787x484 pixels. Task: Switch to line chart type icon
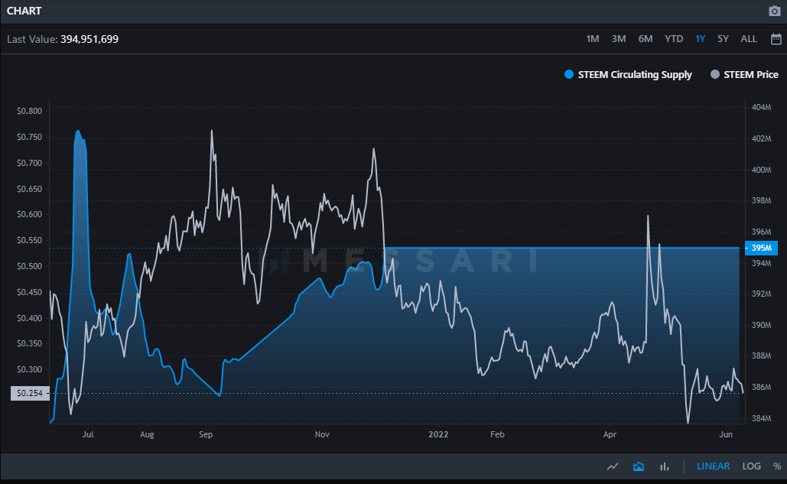[x=613, y=466]
